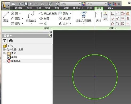Image resolution: width=131 pixels, height=104 pixels.
Task: Select the Text (文本) tool
Action: pyautogui.click(x=63, y=24)
